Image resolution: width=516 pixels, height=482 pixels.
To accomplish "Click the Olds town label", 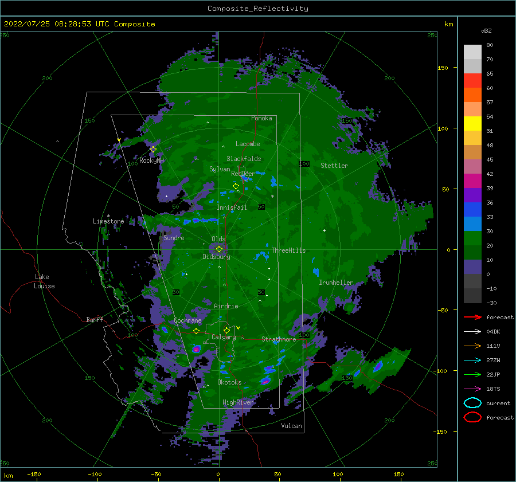I will pyautogui.click(x=218, y=239).
